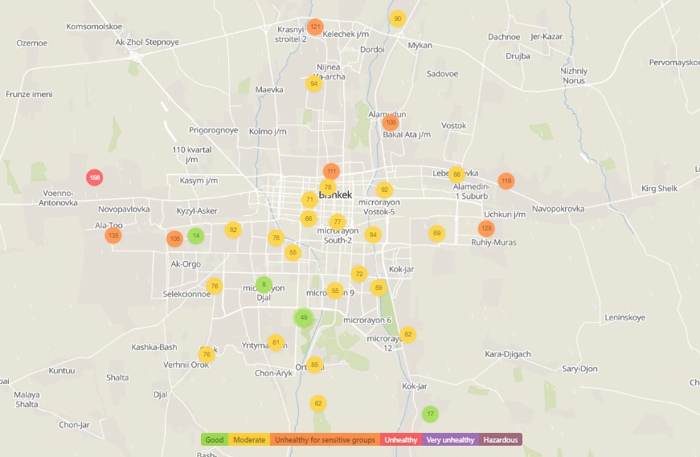Click the 108 marker at Alamudun
This screenshot has height=457, width=700.
[x=391, y=122]
